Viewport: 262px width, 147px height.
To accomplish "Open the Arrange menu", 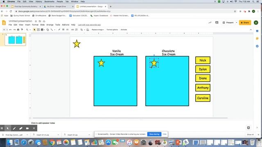I will tap(50, 25).
